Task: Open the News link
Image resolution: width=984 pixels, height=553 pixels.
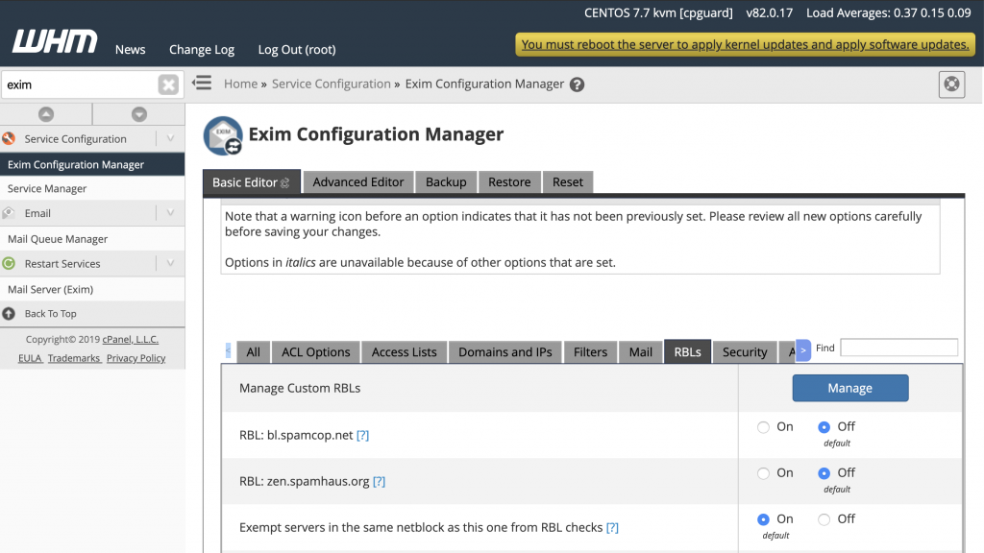Action: (x=130, y=50)
